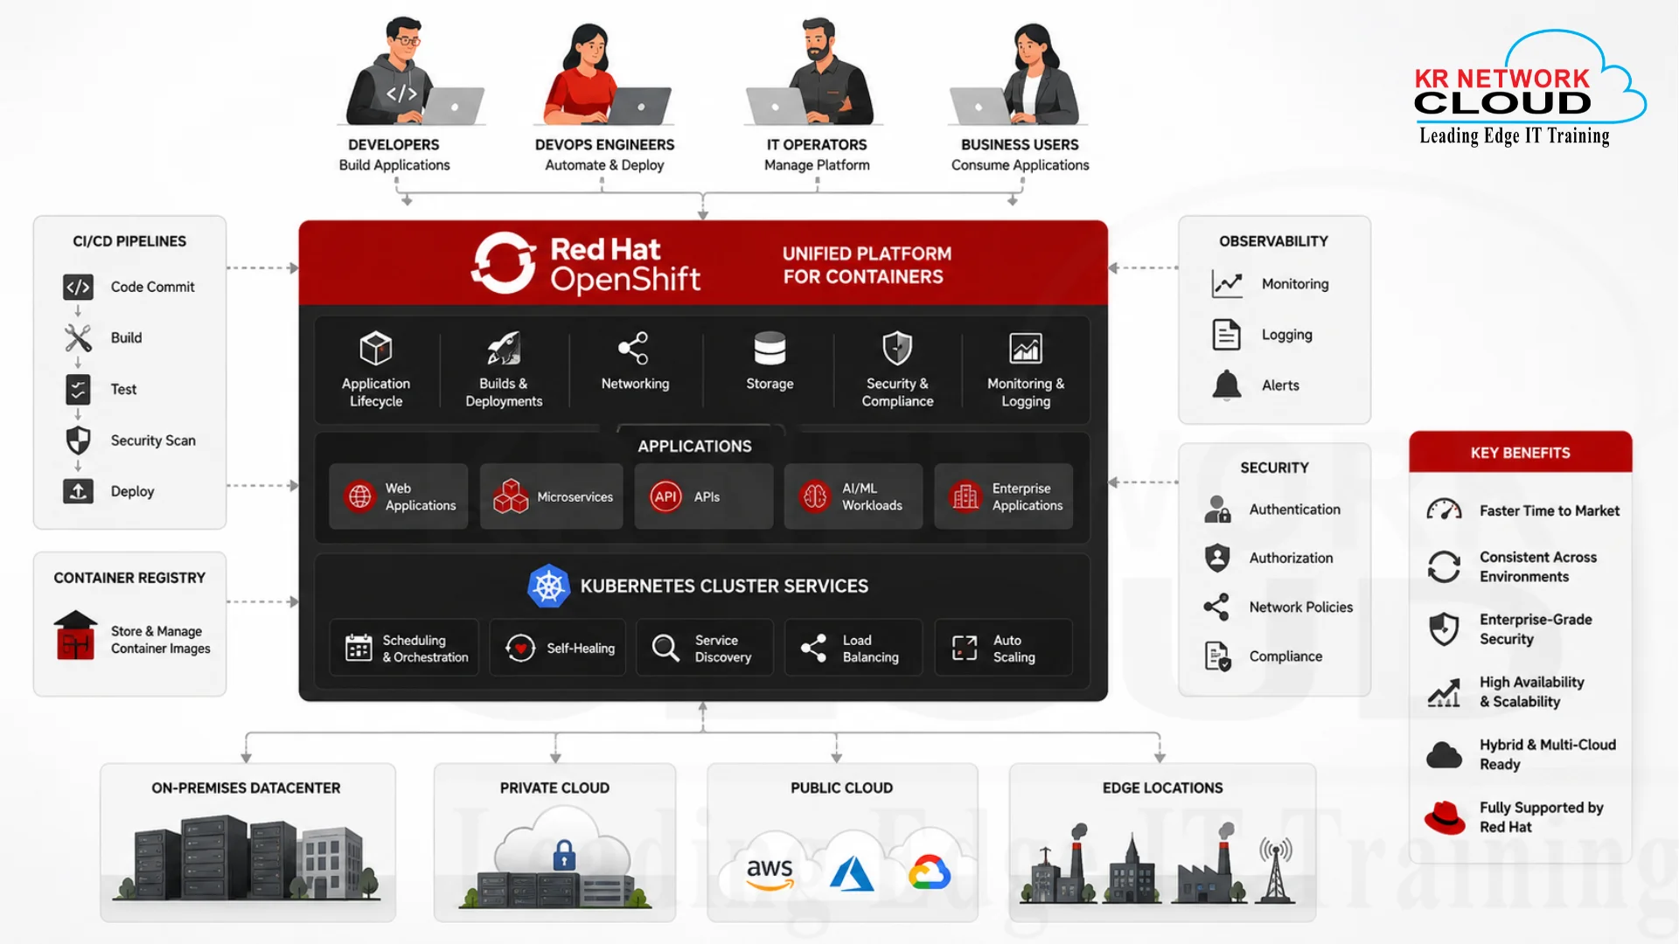Viewport: 1679px width, 944px height.
Task: Click the Networking share icon
Action: tap(634, 348)
